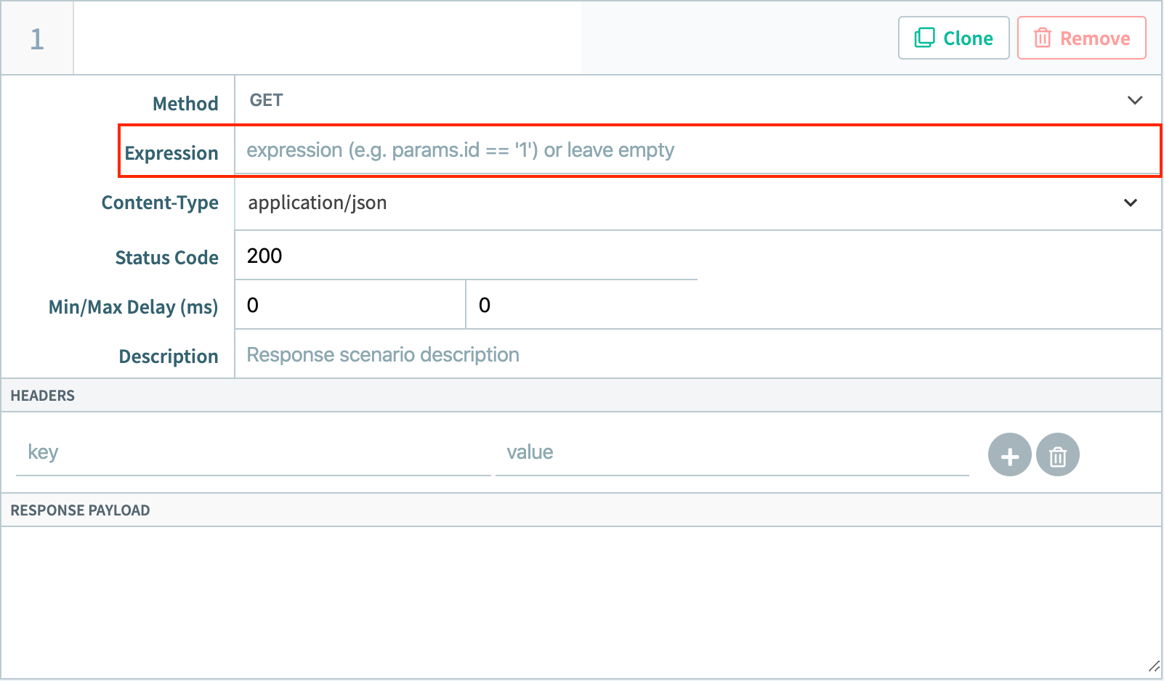Click the clone copy icon

click(x=924, y=38)
